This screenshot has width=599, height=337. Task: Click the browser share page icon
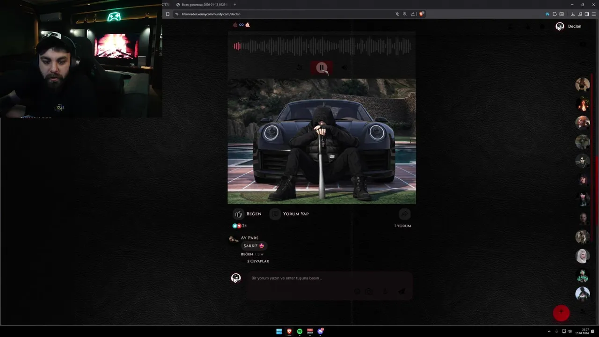(x=413, y=14)
